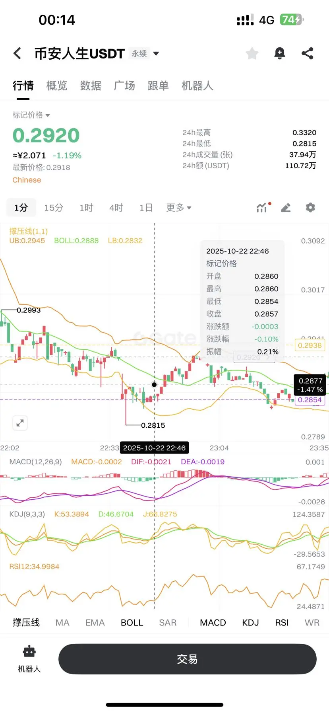Screen dimensions: 329x713
Task: Tap 振幅 0.21% in tooltip
Action: 242,352
